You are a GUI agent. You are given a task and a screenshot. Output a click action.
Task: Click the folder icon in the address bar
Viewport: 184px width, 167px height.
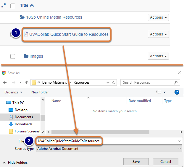(x=34, y=82)
